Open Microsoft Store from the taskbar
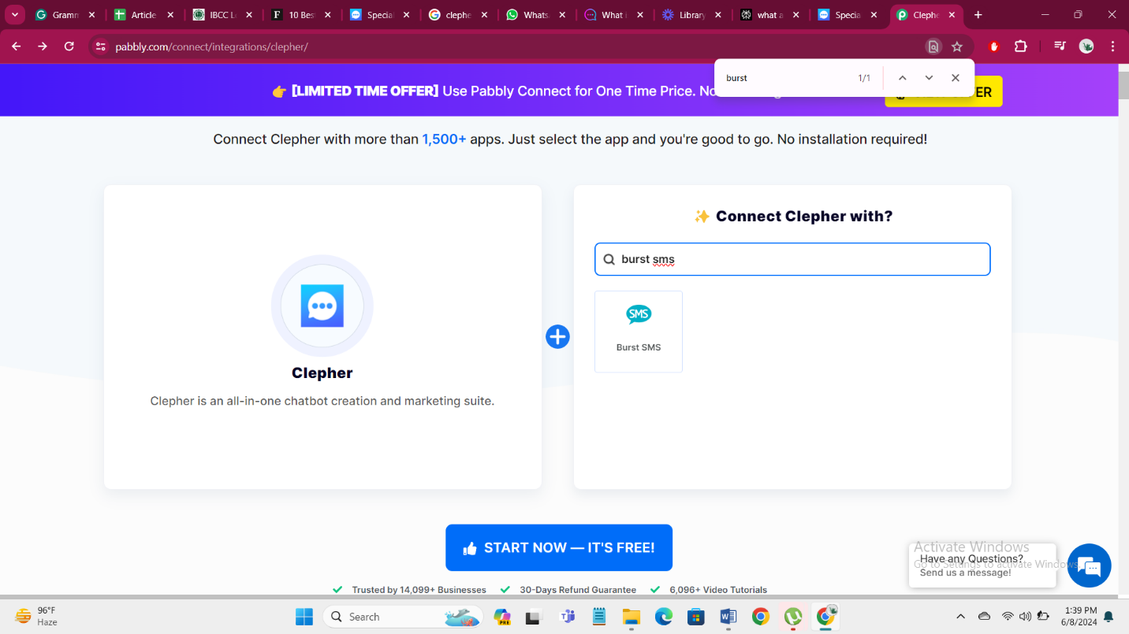Viewport: 1129px width, 634px height. tap(695, 617)
